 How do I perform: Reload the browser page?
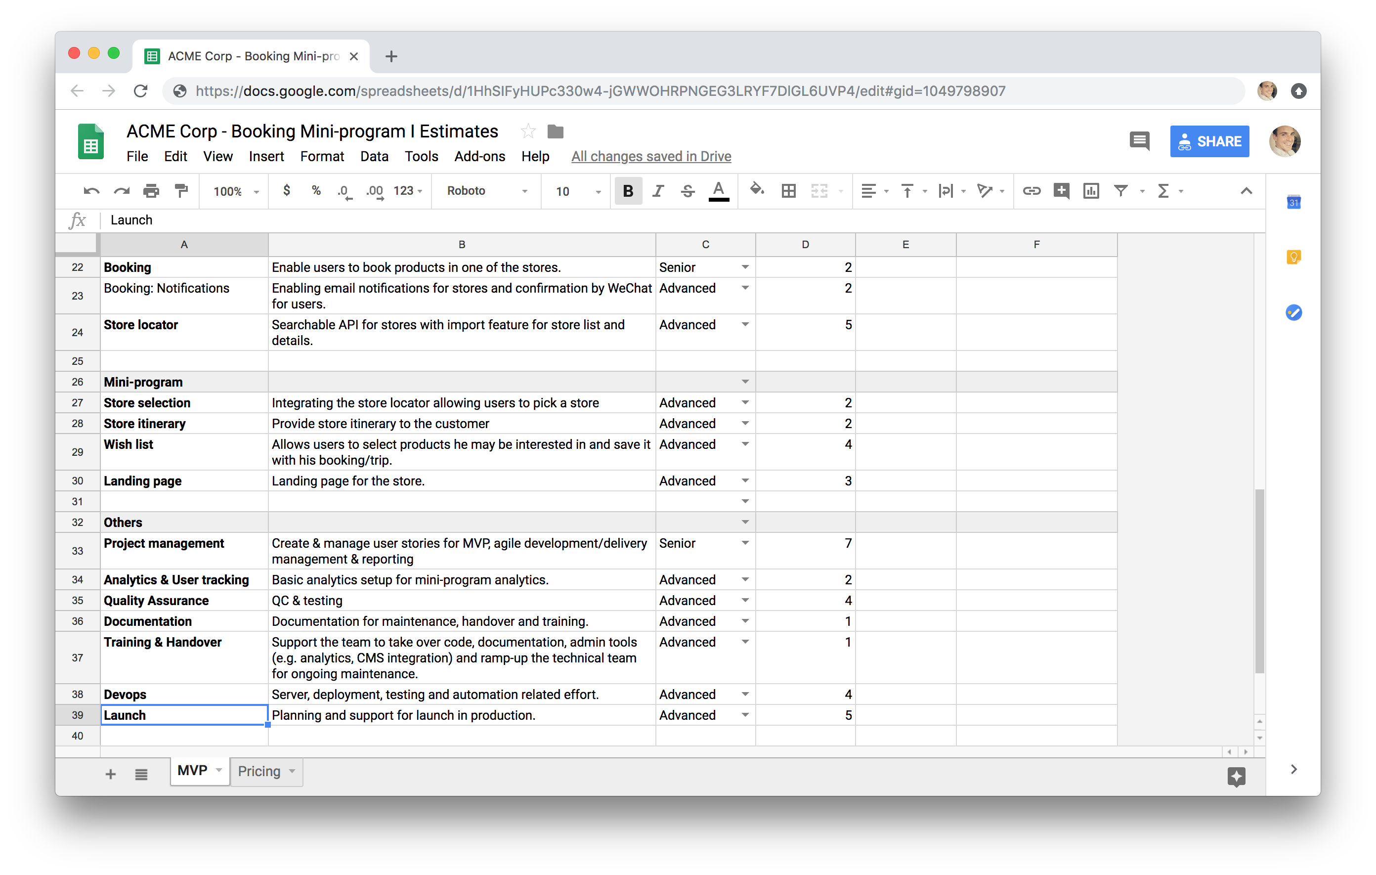pos(140,91)
